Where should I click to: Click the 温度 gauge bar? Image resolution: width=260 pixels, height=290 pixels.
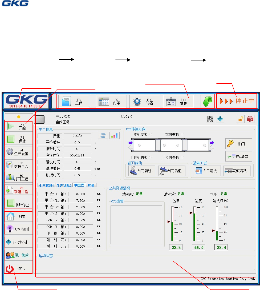click(x=172, y=224)
